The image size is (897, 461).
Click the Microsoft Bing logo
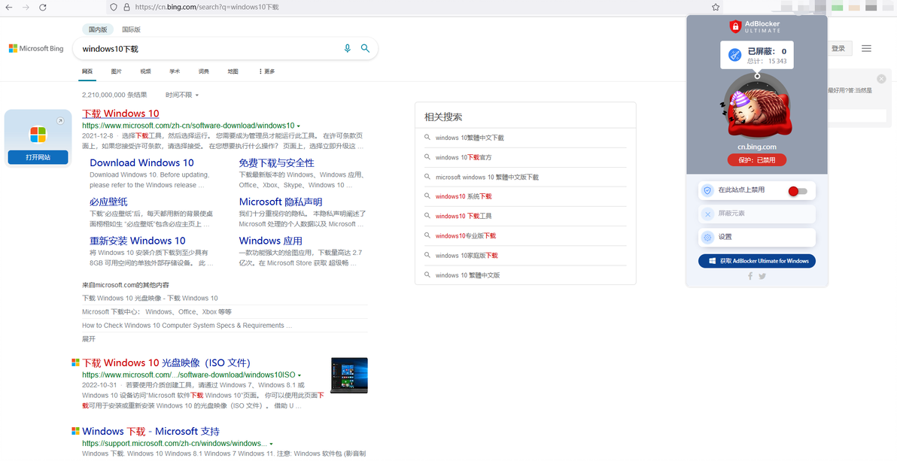pyautogui.click(x=36, y=49)
